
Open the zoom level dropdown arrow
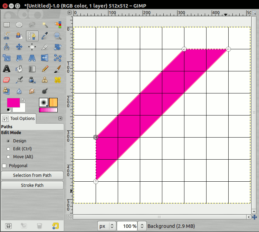click(x=142, y=226)
